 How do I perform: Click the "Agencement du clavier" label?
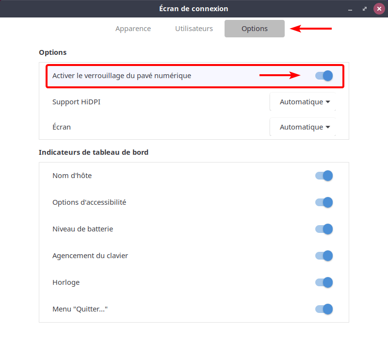(x=90, y=256)
